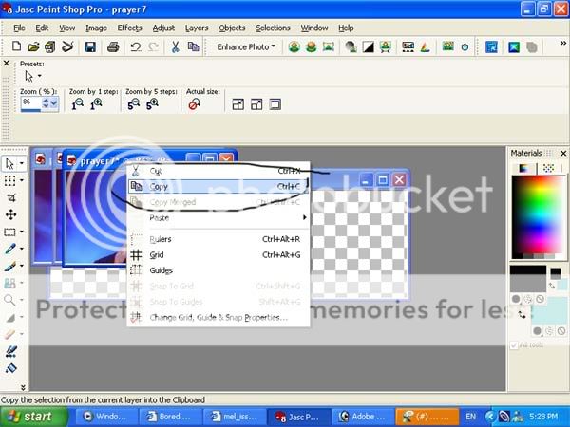Switch to Bored taskbar window
Image resolution: width=570 pixels, height=427 pixels.
(x=170, y=417)
